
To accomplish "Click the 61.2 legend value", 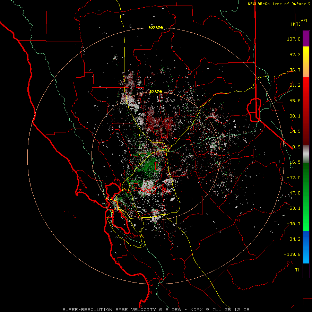I will point(295,85).
